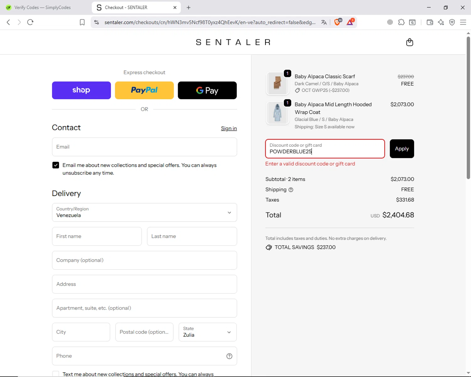
Task: Pay with PayPal button
Action: click(144, 90)
